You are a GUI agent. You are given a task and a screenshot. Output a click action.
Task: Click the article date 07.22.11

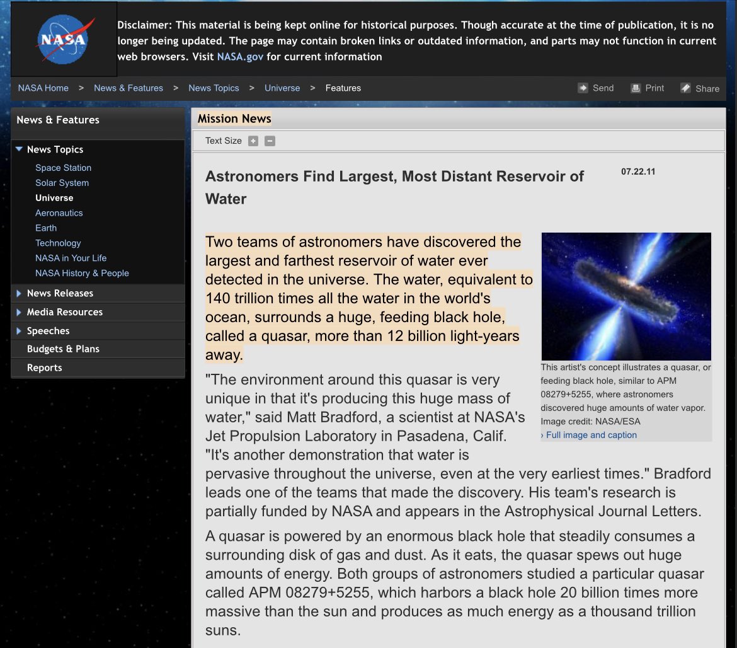(638, 171)
